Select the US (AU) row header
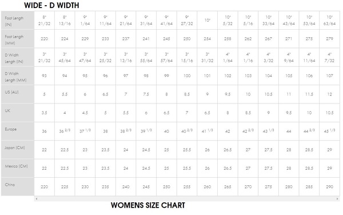Image resolution: width=343 pixels, height=215 pixels. pyautogui.click(x=18, y=94)
